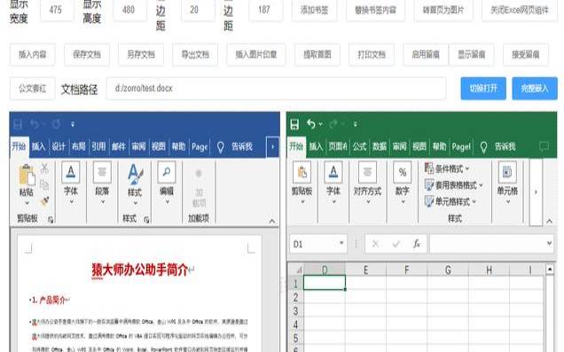Screen dimensions: 564x352
Task: Select the Format Painter brush in Word
Action: click(x=44, y=201)
